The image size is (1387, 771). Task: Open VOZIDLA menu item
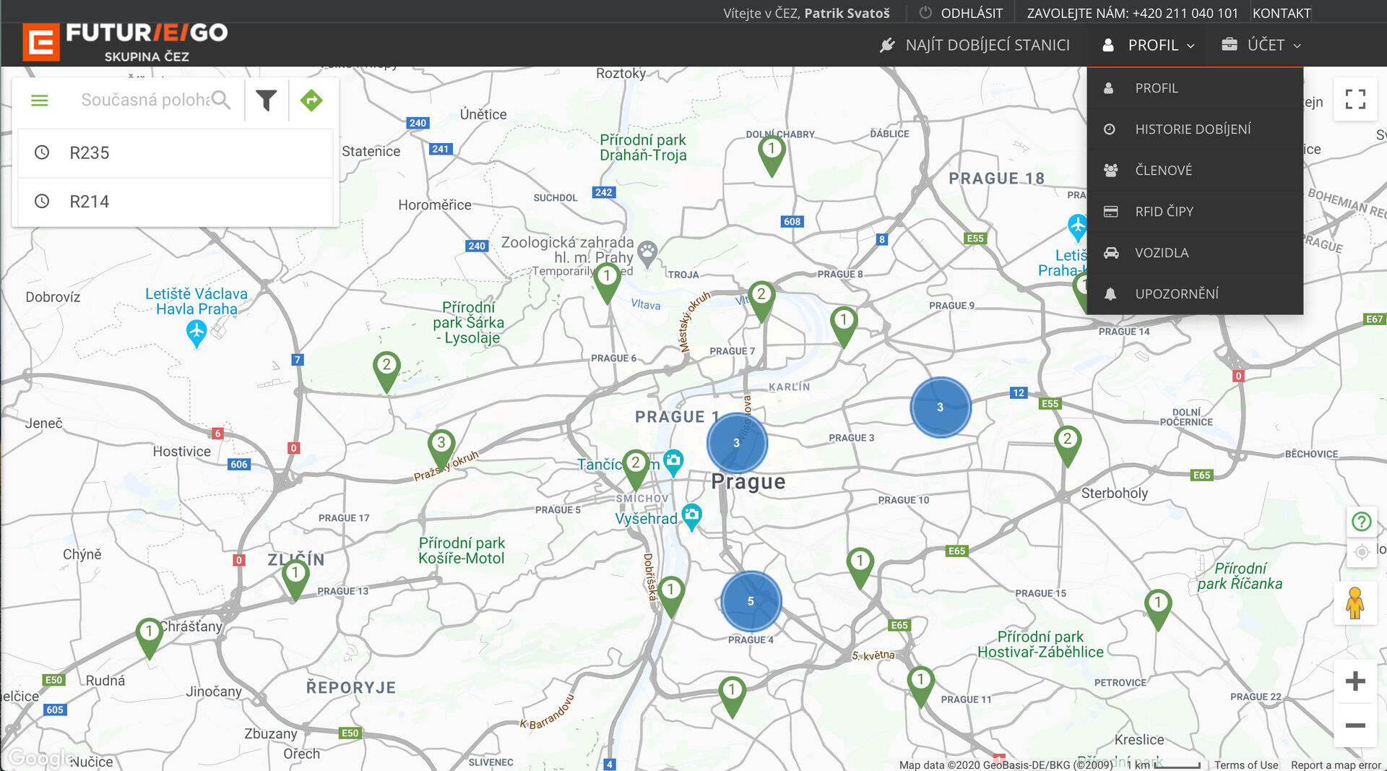point(1162,253)
